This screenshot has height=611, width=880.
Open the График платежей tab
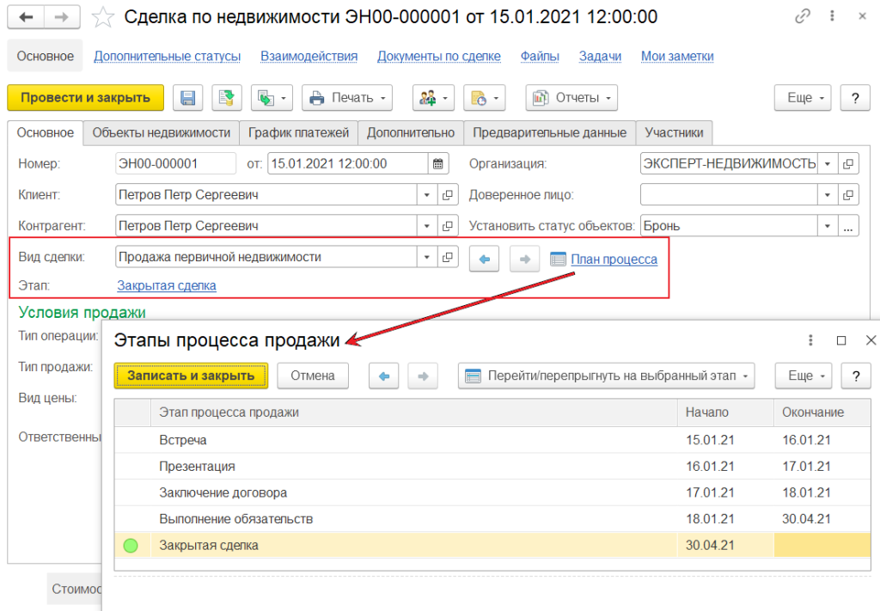click(x=298, y=133)
